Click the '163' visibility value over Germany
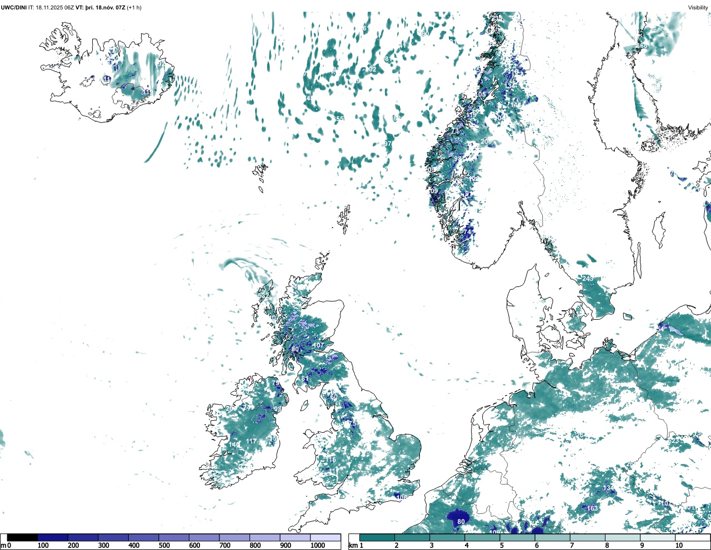 tap(593, 508)
